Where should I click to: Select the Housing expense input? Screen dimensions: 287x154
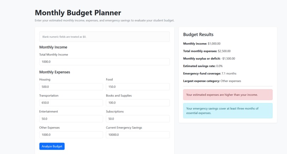(x=71, y=87)
